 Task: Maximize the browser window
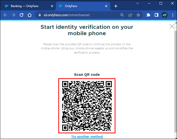161,3
